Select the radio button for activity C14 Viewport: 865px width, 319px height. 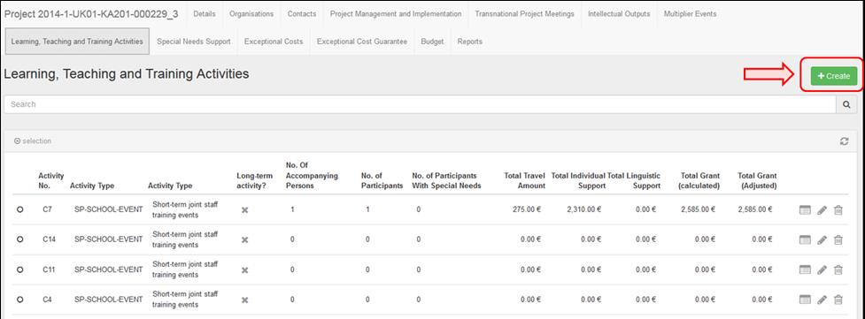coord(20,239)
